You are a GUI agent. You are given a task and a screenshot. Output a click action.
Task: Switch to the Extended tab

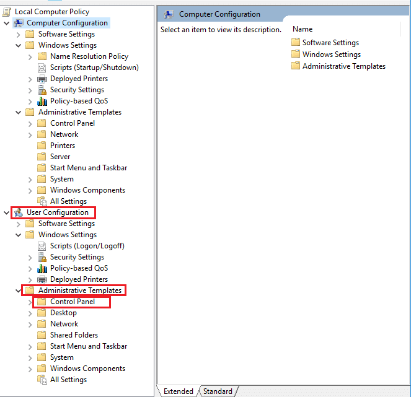click(179, 391)
